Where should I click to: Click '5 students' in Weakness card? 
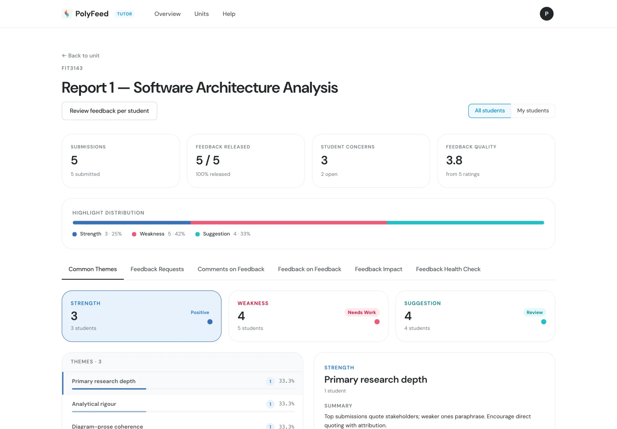click(250, 328)
